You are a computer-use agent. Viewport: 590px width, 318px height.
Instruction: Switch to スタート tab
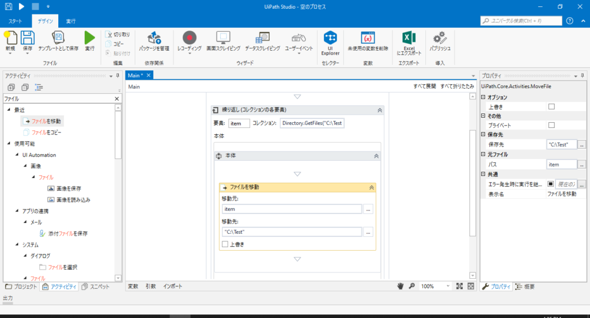pos(16,21)
